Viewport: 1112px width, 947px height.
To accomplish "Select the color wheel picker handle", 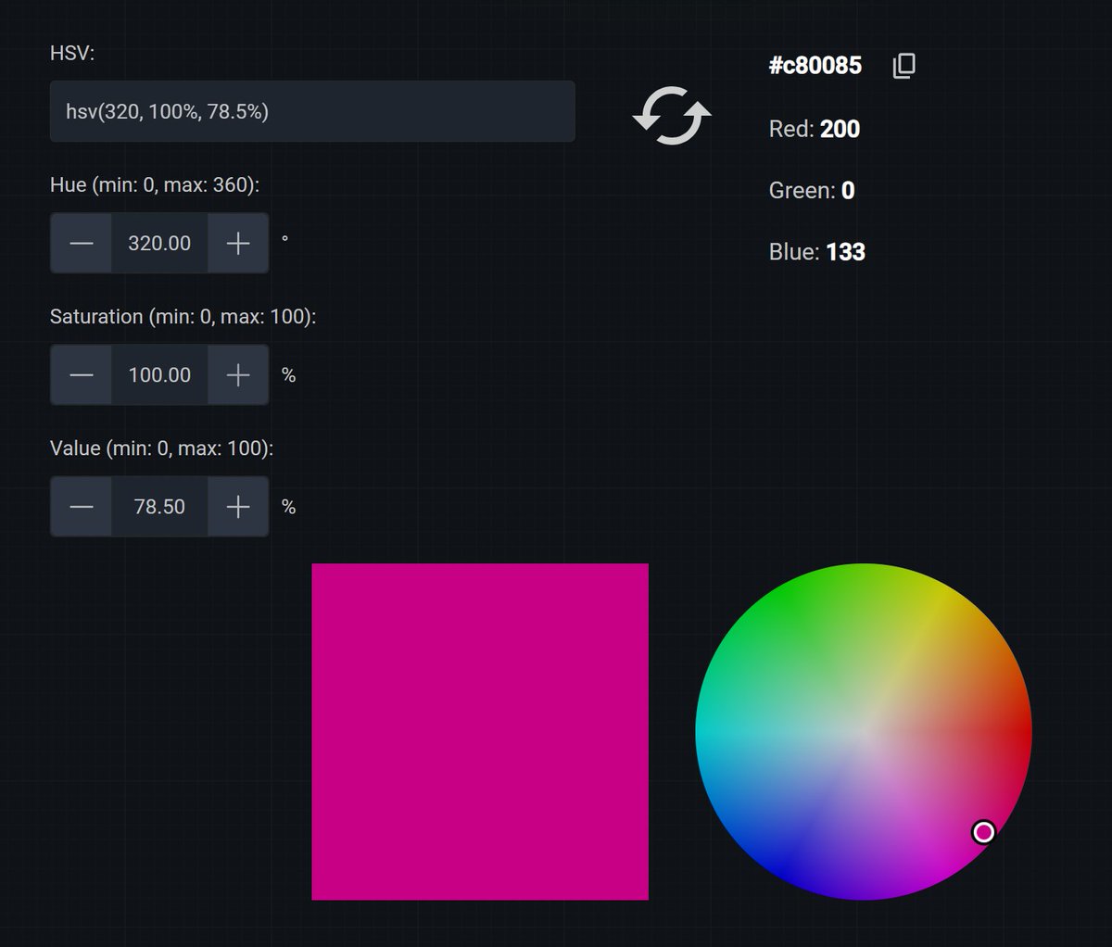I will (x=983, y=832).
